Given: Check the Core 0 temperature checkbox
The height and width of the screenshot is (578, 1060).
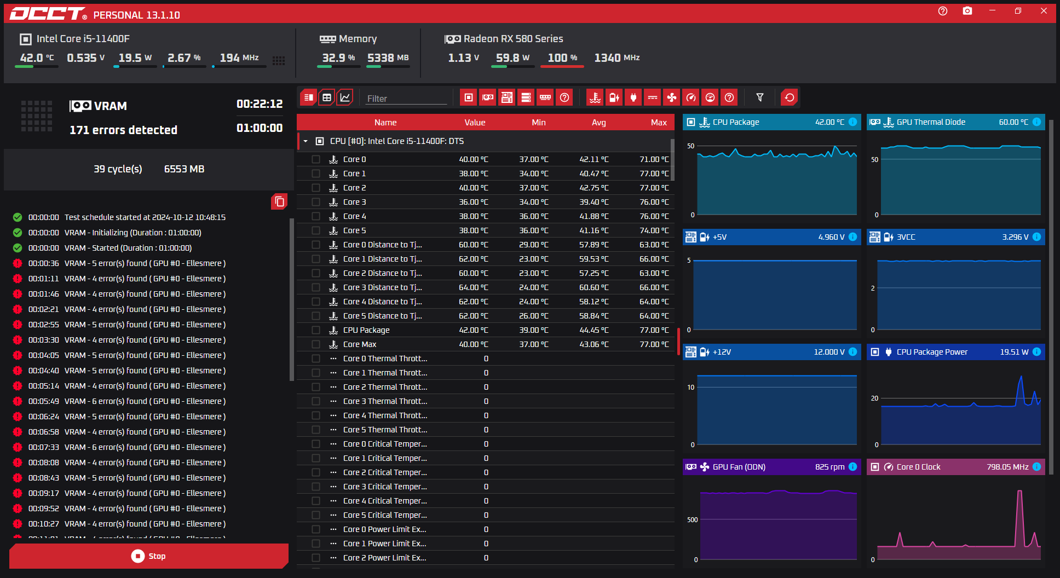Looking at the screenshot, I should pos(316,159).
